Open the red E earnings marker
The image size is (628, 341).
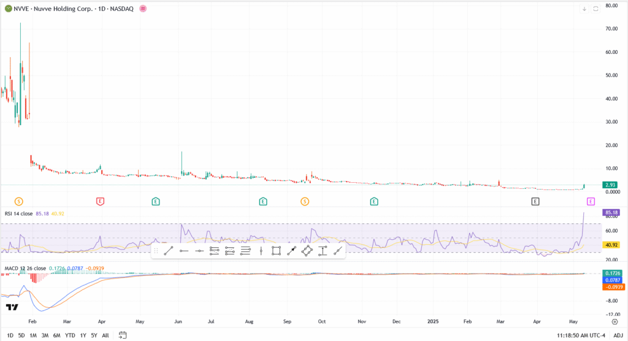coord(101,201)
